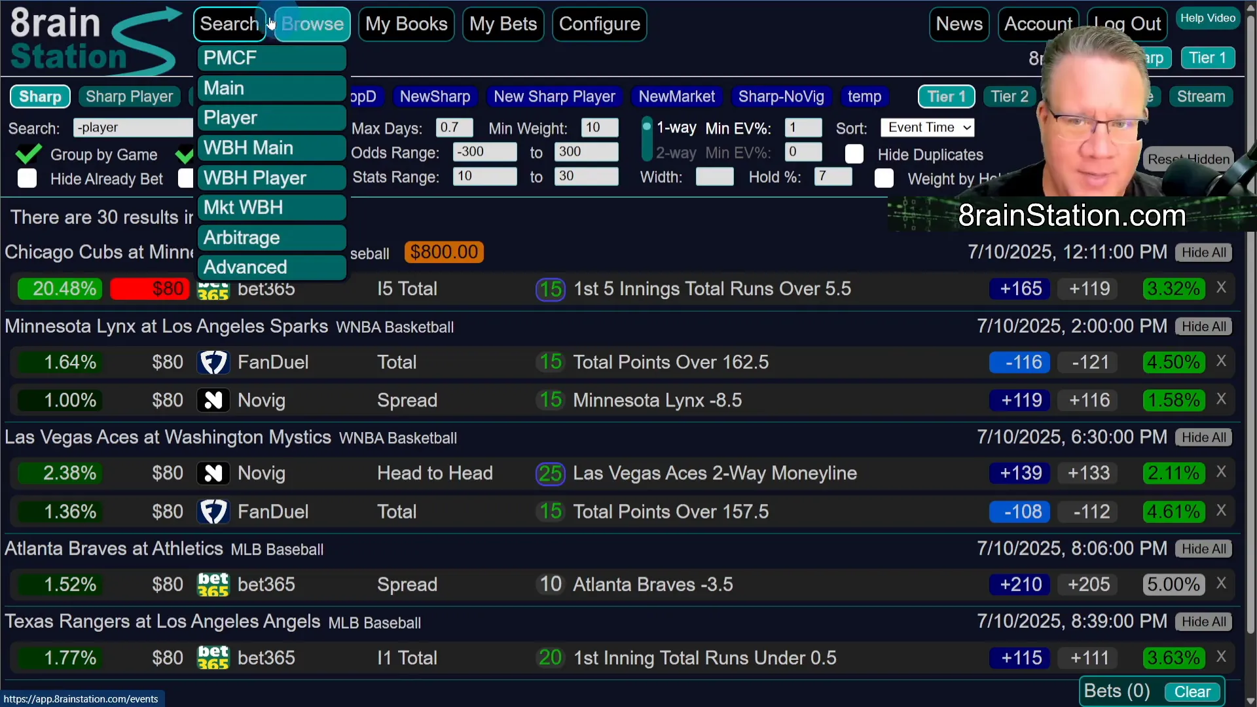Check the Hide Duplicates checkbox
Image resolution: width=1257 pixels, height=707 pixels.
(x=854, y=154)
